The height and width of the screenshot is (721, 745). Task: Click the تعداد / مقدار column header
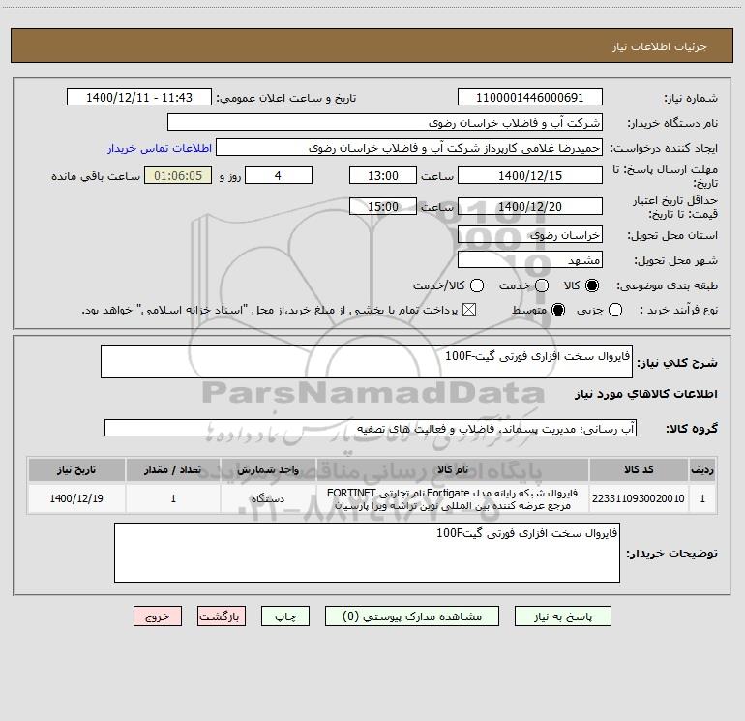(173, 469)
